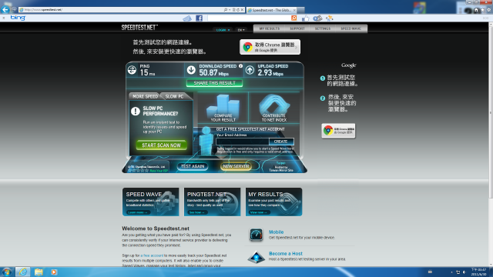
Task: Click the NEW SERVER button
Action: (236, 166)
